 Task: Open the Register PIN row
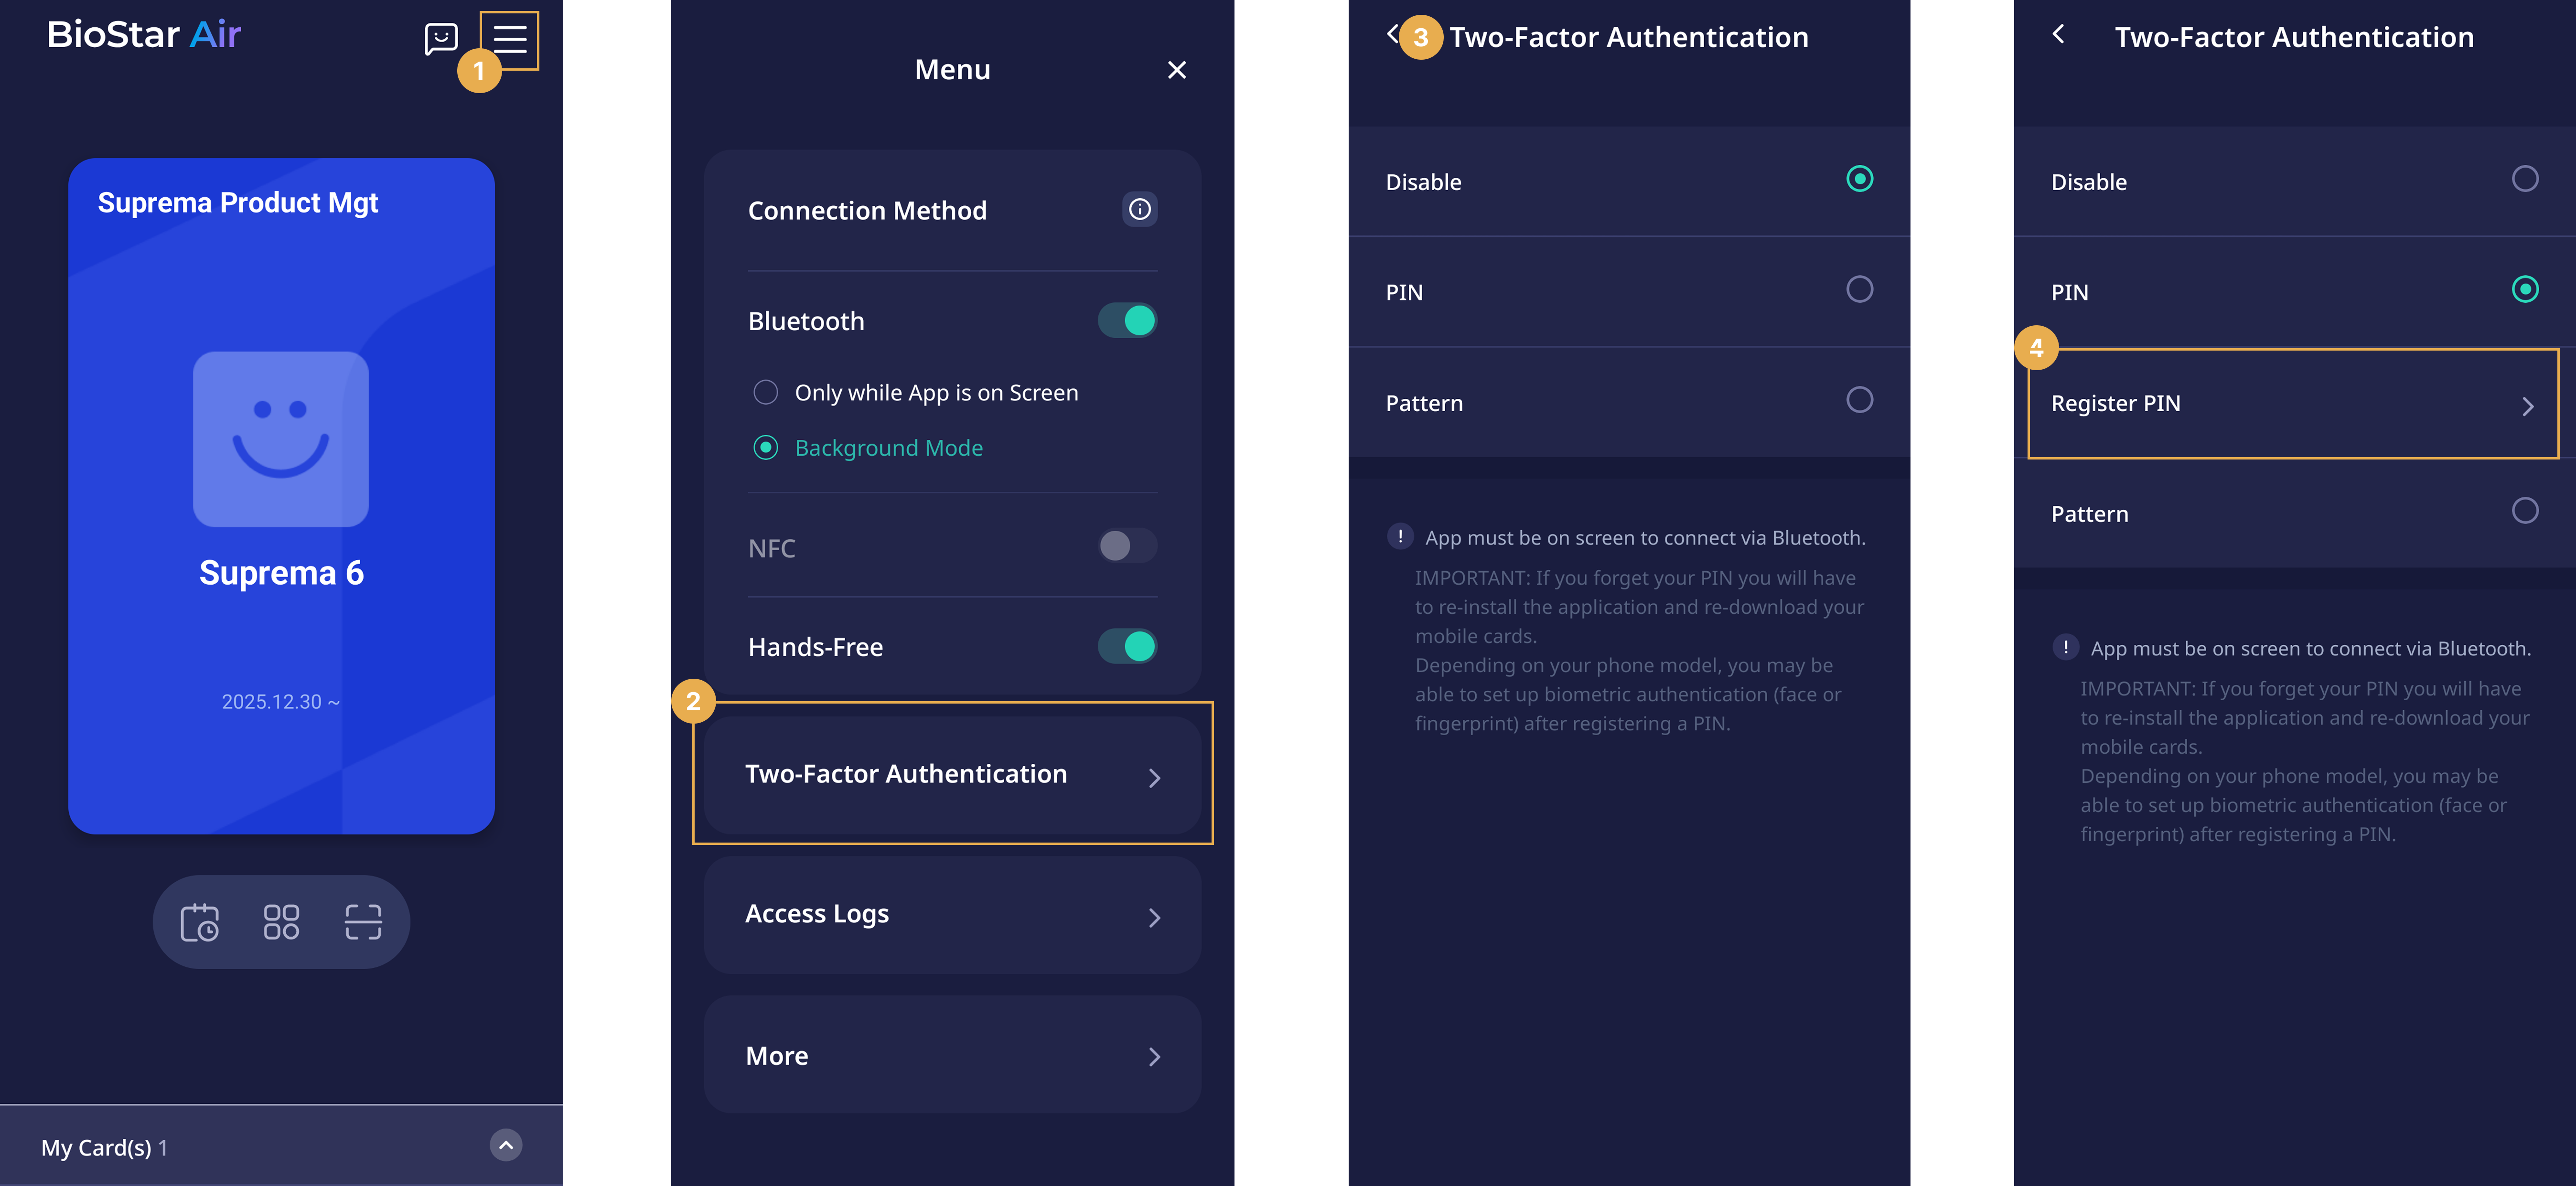pyautogui.click(x=2292, y=404)
